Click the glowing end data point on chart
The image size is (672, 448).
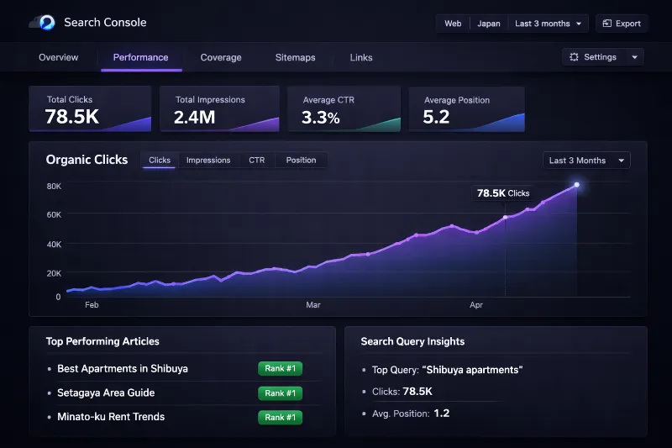point(576,184)
